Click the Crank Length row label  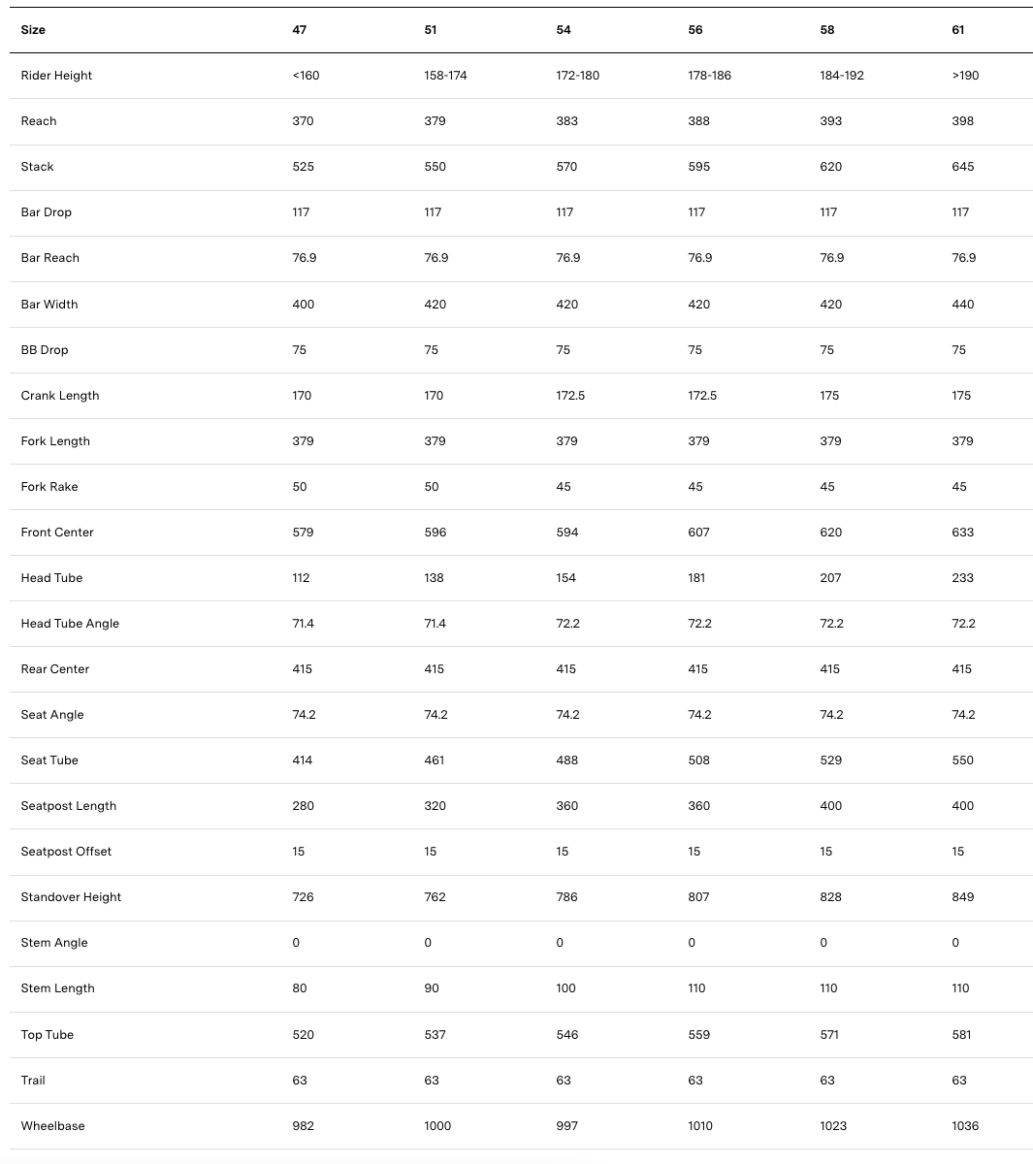point(60,396)
